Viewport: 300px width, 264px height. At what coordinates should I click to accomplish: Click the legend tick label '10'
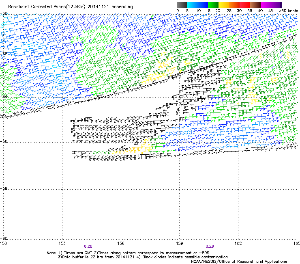pos(198,11)
